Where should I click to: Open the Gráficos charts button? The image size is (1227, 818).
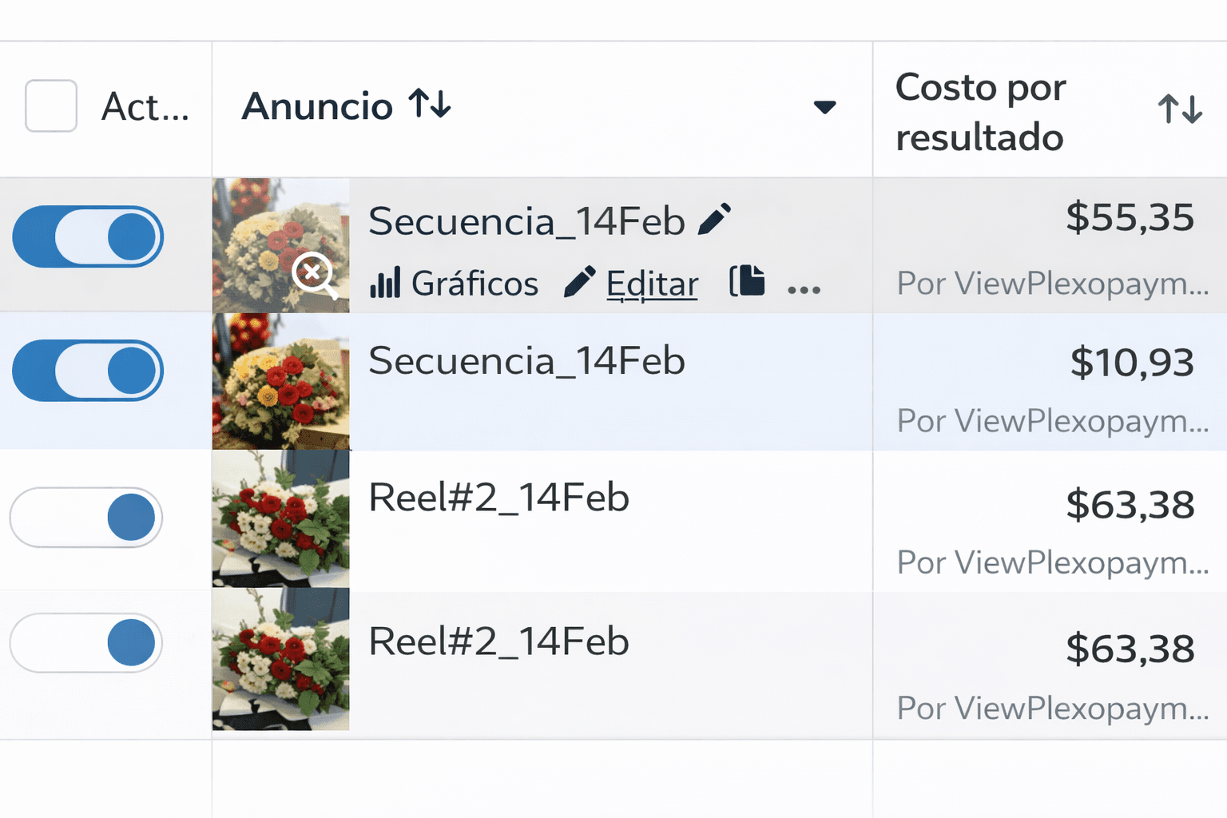[475, 284]
